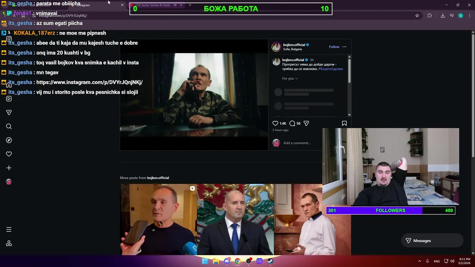Switch to the Instagram browser tab
The image size is (475, 267).
click(97, 5)
